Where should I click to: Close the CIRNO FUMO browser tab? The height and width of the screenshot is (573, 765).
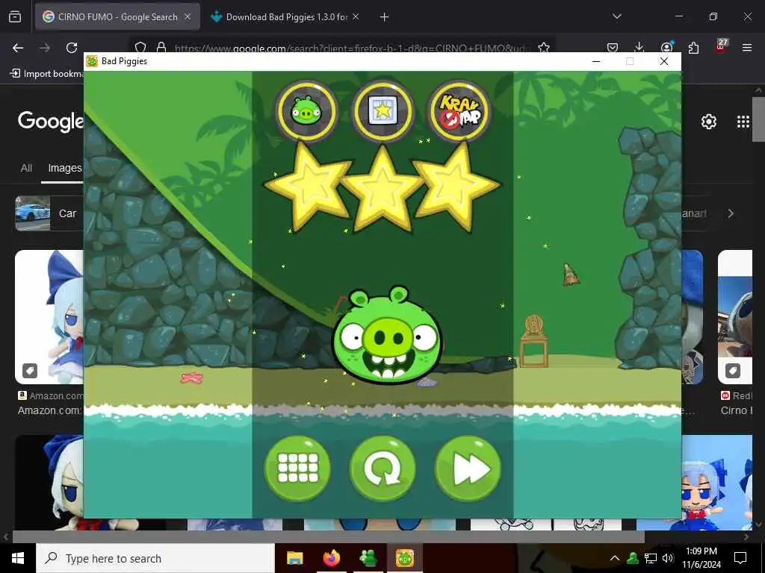click(188, 17)
